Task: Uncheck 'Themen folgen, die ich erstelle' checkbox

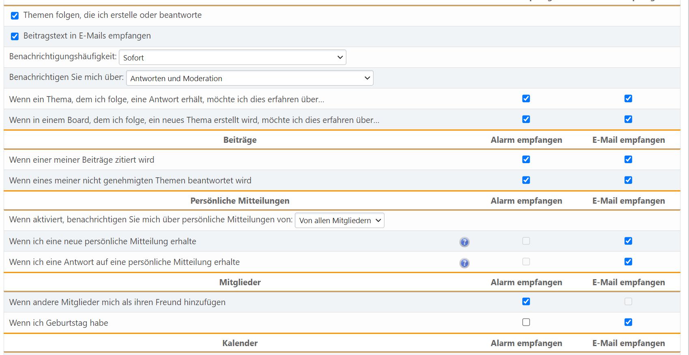Action: click(15, 16)
